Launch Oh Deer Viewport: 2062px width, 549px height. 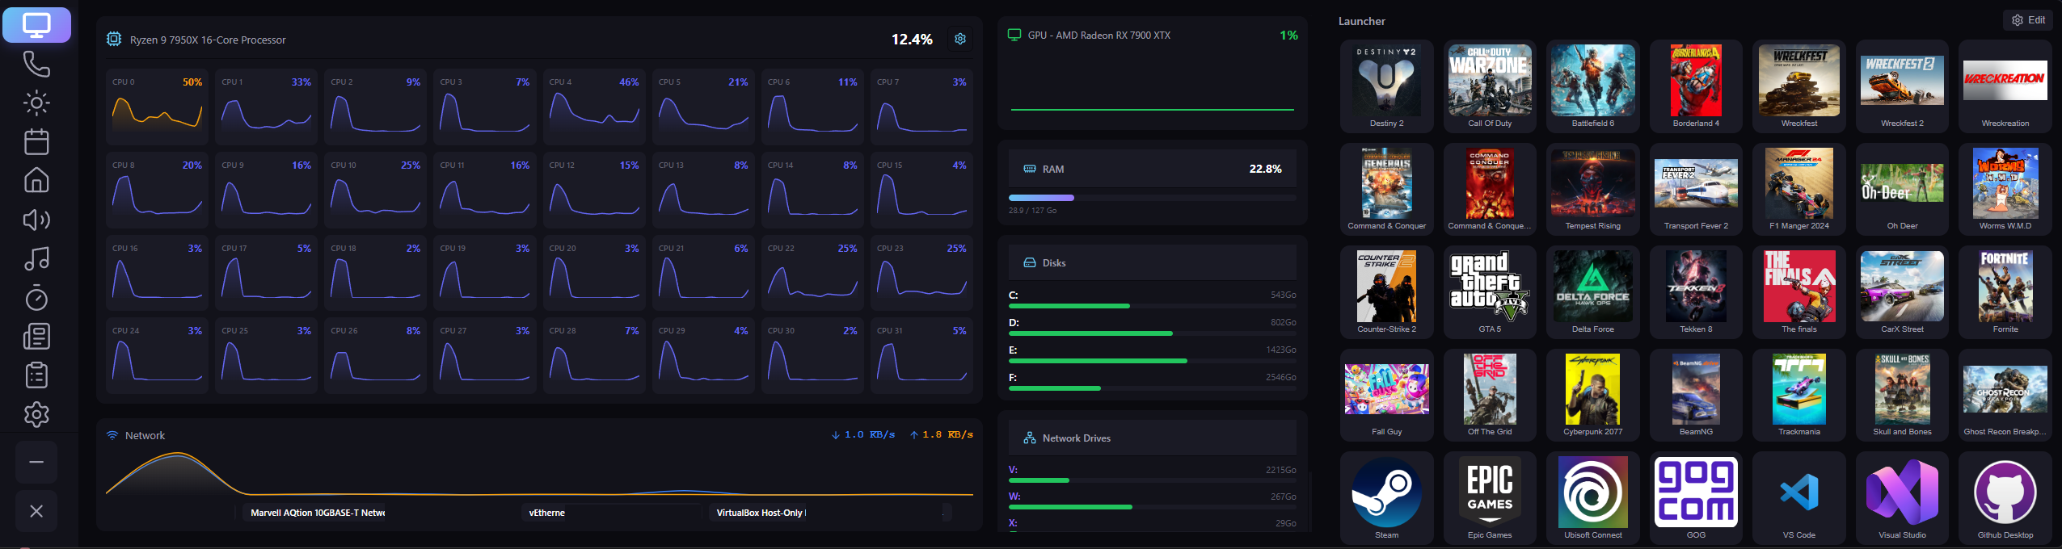[x=1902, y=189]
